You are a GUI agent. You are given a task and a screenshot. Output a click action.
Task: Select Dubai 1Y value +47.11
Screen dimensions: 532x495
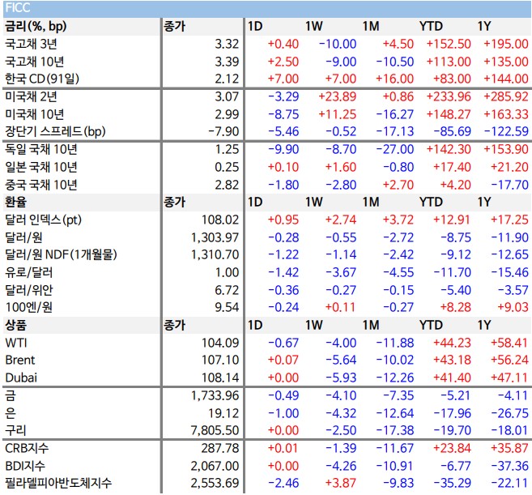pyautogui.click(x=509, y=378)
